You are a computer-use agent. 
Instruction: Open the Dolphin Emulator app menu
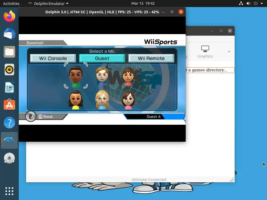click(x=48, y=3)
